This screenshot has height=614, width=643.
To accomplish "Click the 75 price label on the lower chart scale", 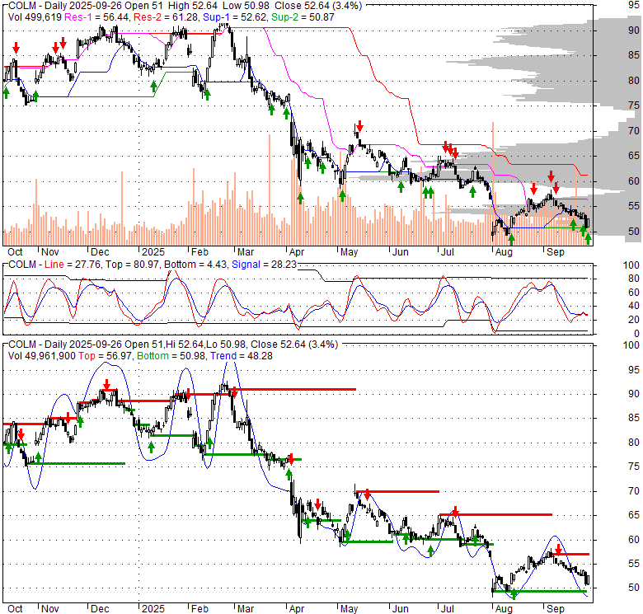I will tap(634, 466).
